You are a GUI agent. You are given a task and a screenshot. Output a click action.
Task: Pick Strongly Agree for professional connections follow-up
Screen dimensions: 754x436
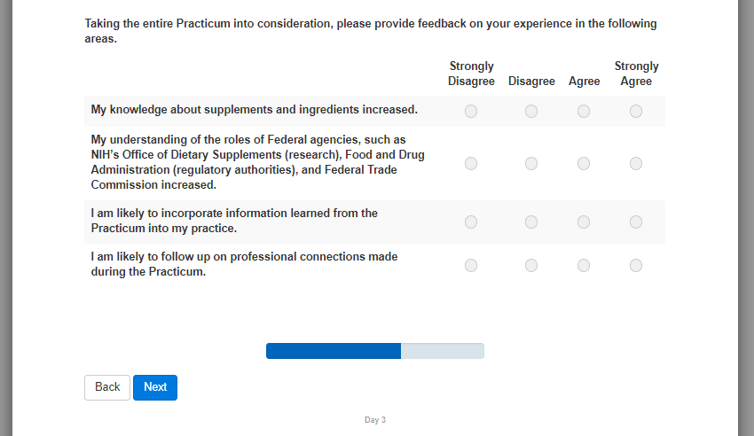(x=636, y=266)
